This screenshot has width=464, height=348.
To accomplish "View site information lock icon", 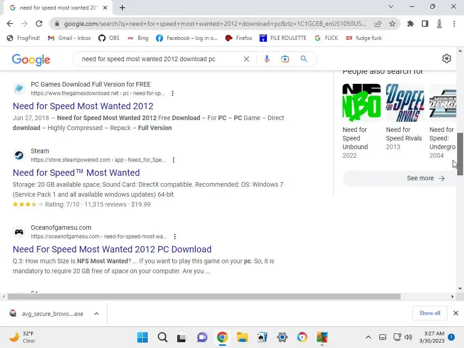I will click(57, 24).
